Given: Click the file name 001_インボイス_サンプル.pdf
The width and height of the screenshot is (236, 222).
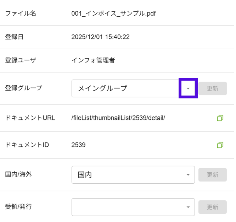Looking at the screenshot, I should point(113,14).
